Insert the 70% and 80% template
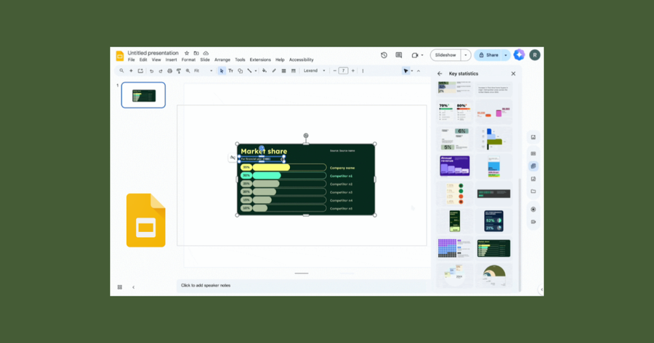Image resolution: width=654 pixels, height=343 pixels. (x=455, y=112)
